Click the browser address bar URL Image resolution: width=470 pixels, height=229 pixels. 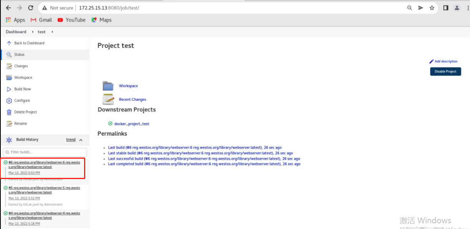pyautogui.click(x=109, y=8)
